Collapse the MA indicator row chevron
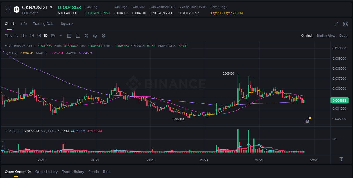 [x=6, y=53]
